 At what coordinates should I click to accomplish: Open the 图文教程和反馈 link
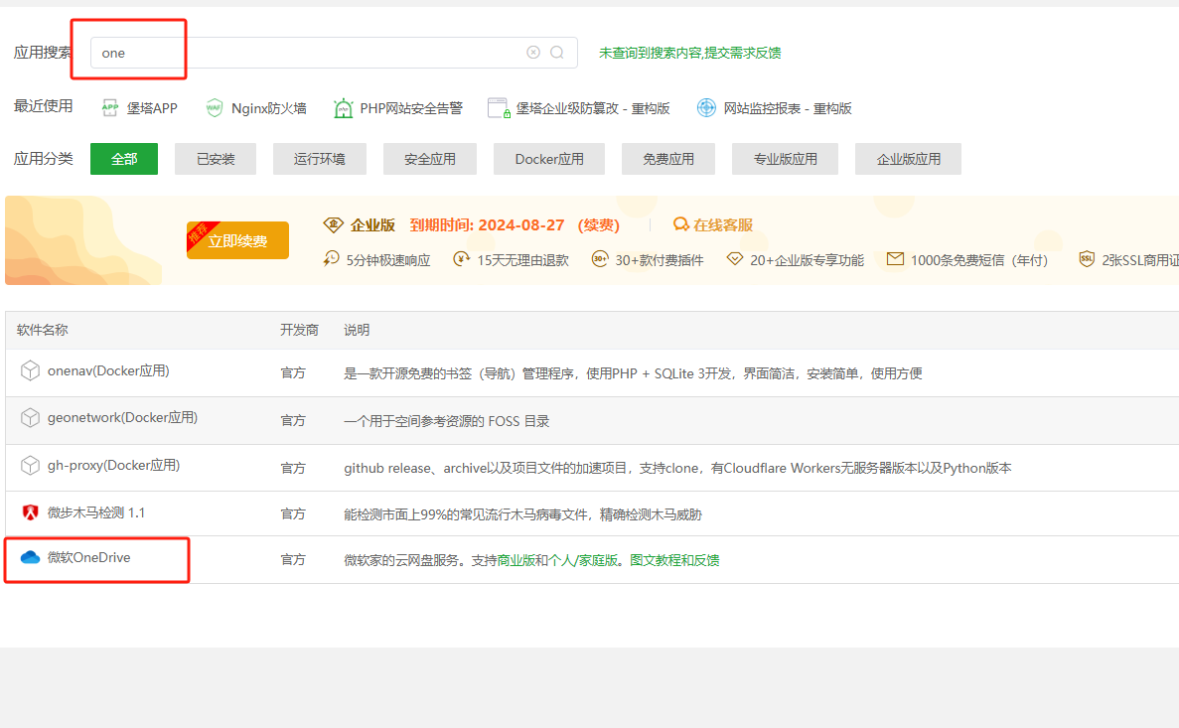coord(674,560)
